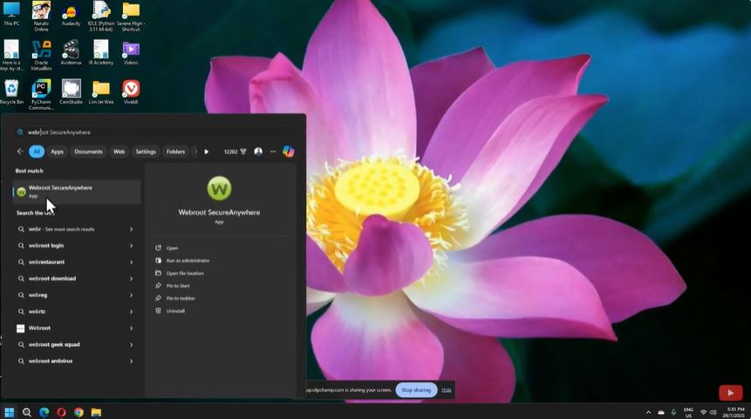Open Oracle VirtualBox desktop icon
Image resolution: width=751 pixels, height=419 pixels.
[41, 52]
